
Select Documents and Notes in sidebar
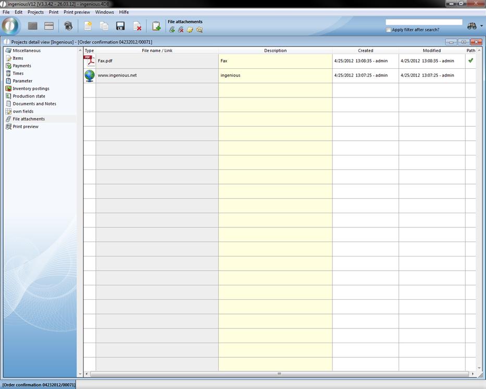pos(34,104)
